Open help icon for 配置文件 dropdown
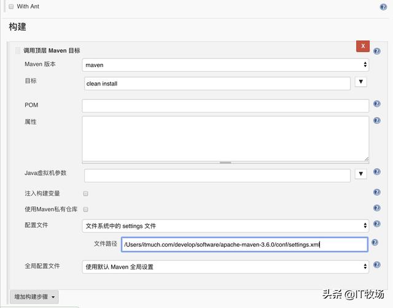The height and width of the screenshot is (308, 393). 376,223
